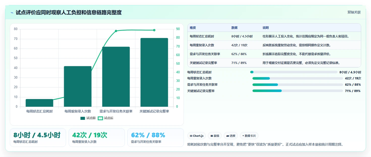Click the line point above 需求与开发任务关联率 bar
This screenshot has height=157, width=371.
pos(116,31)
